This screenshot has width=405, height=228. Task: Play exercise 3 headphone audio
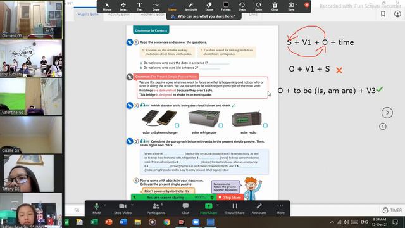point(143,141)
